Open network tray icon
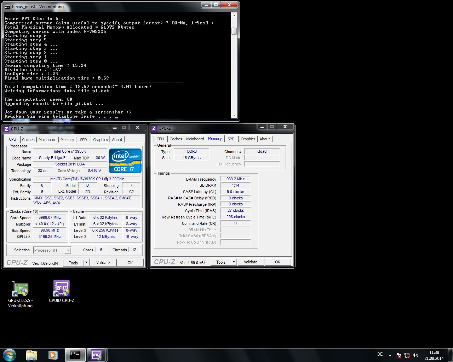 pos(407,355)
